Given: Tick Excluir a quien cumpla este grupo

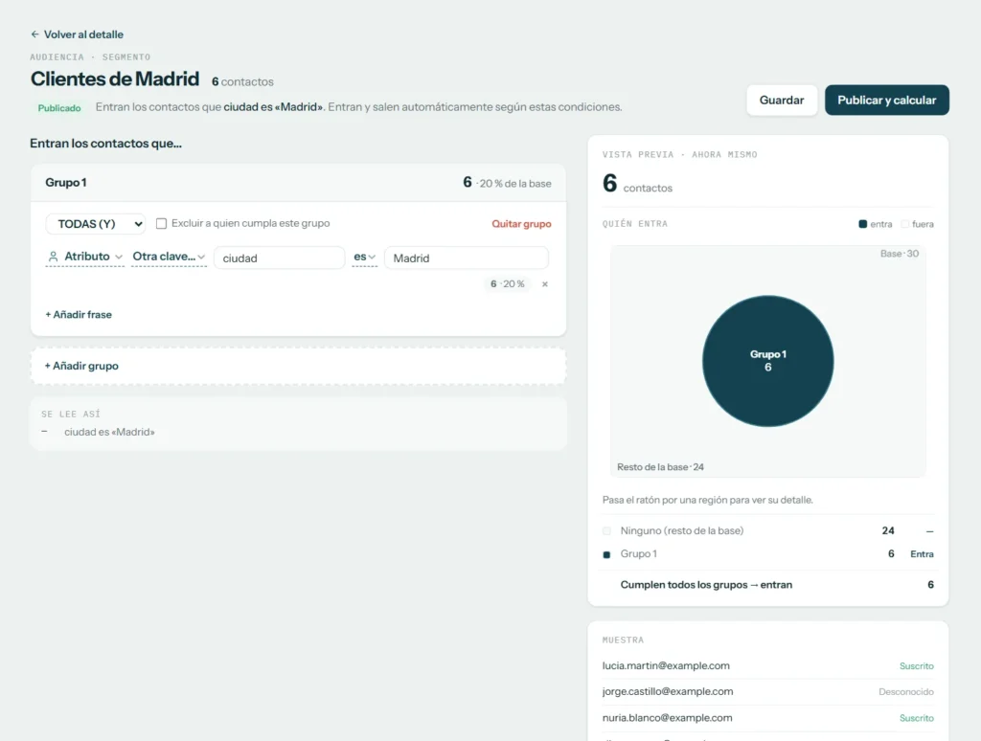Looking at the screenshot, I should [161, 223].
